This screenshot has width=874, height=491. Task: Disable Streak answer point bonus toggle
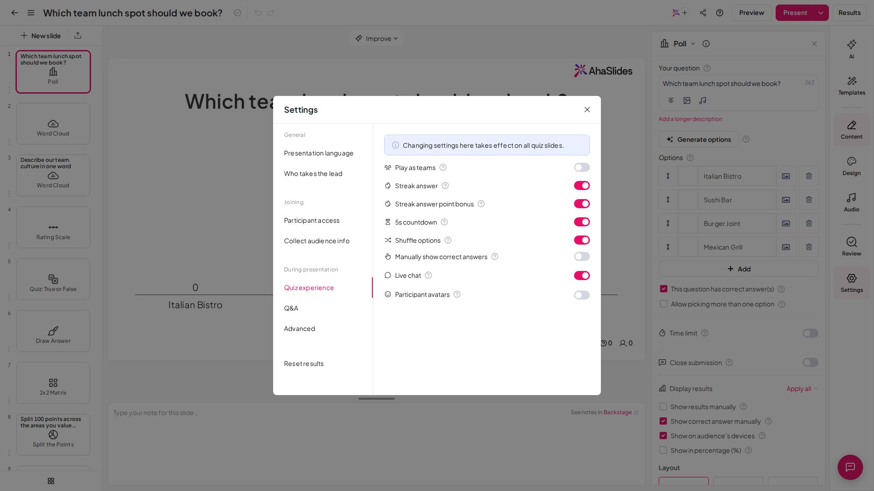tap(582, 204)
